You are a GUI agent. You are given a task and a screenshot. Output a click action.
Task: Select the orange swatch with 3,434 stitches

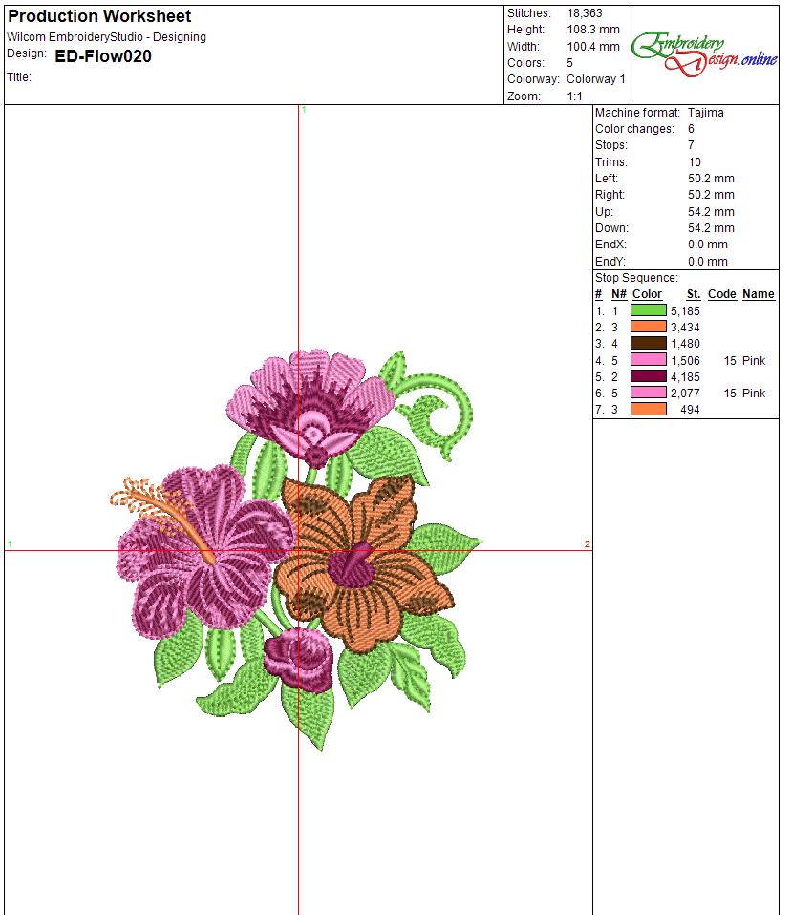(x=648, y=327)
